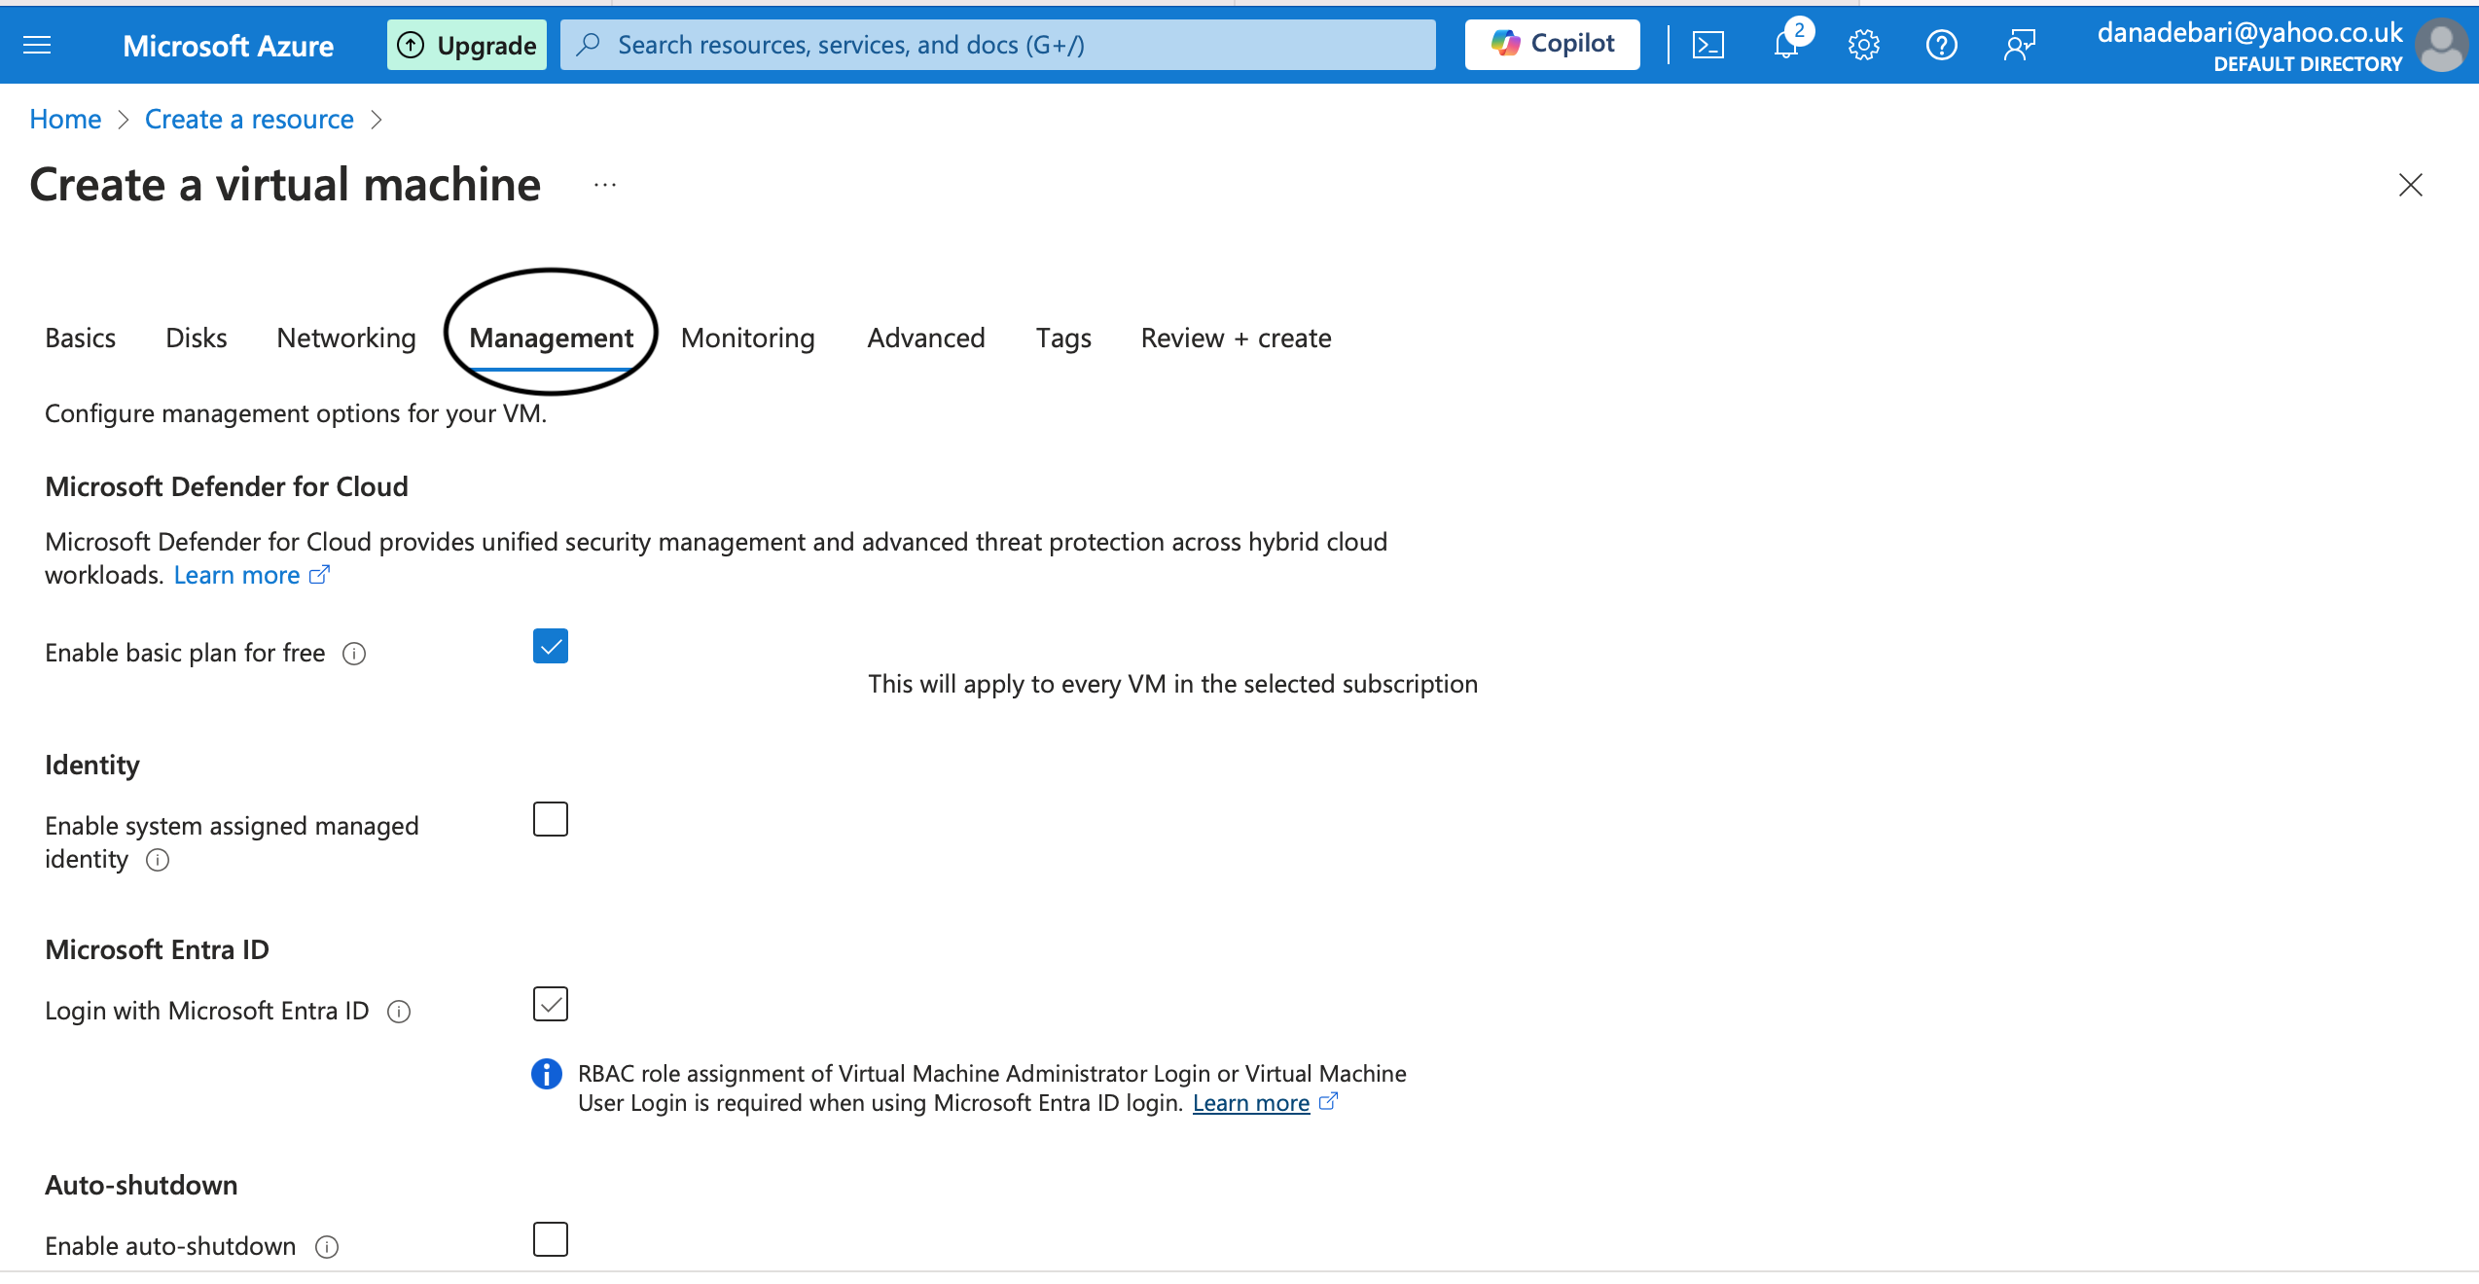Click info icon for Enable basic plan
The height and width of the screenshot is (1284, 2479).
354,654
